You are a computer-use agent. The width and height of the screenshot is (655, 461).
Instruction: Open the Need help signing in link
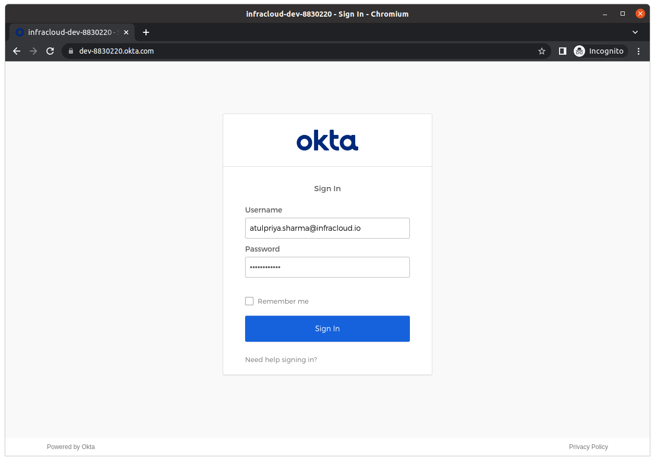coord(281,359)
